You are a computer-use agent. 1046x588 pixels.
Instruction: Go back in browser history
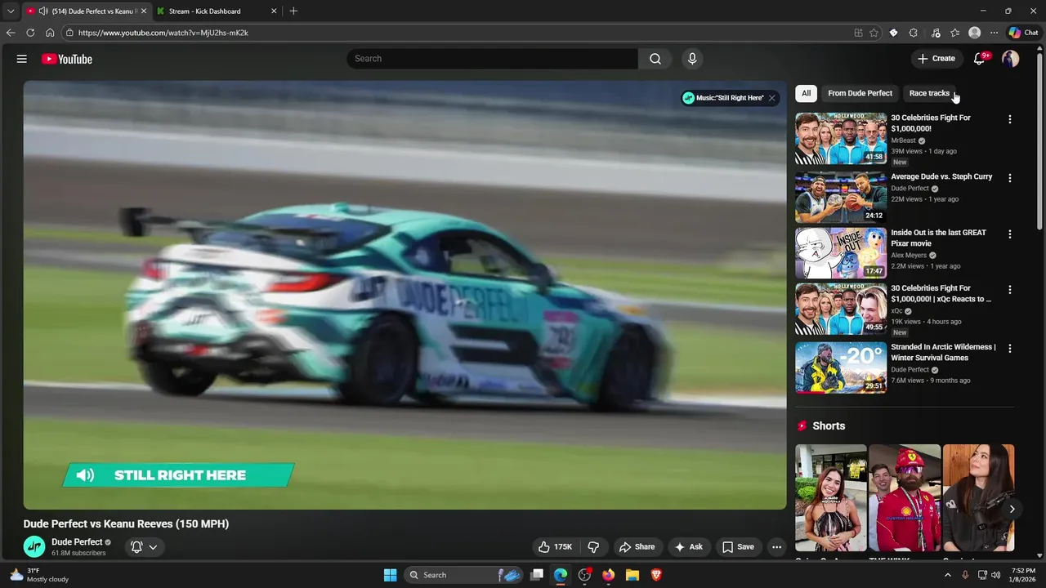pyautogui.click(x=11, y=33)
